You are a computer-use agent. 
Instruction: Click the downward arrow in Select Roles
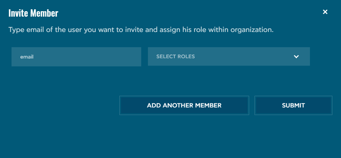[x=296, y=57]
